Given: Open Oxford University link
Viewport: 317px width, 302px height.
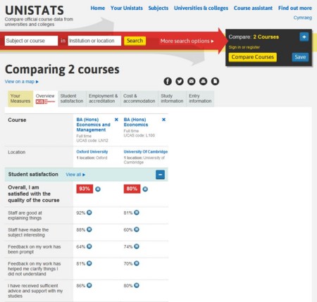Looking at the screenshot, I should [x=92, y=152].
